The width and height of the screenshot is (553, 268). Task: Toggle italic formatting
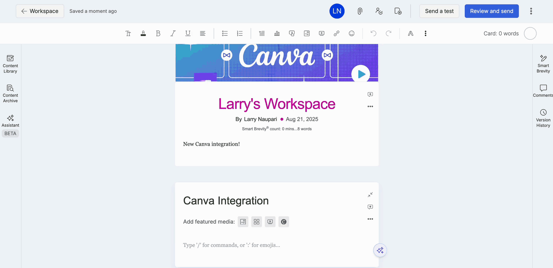click(x=173, y=33)
